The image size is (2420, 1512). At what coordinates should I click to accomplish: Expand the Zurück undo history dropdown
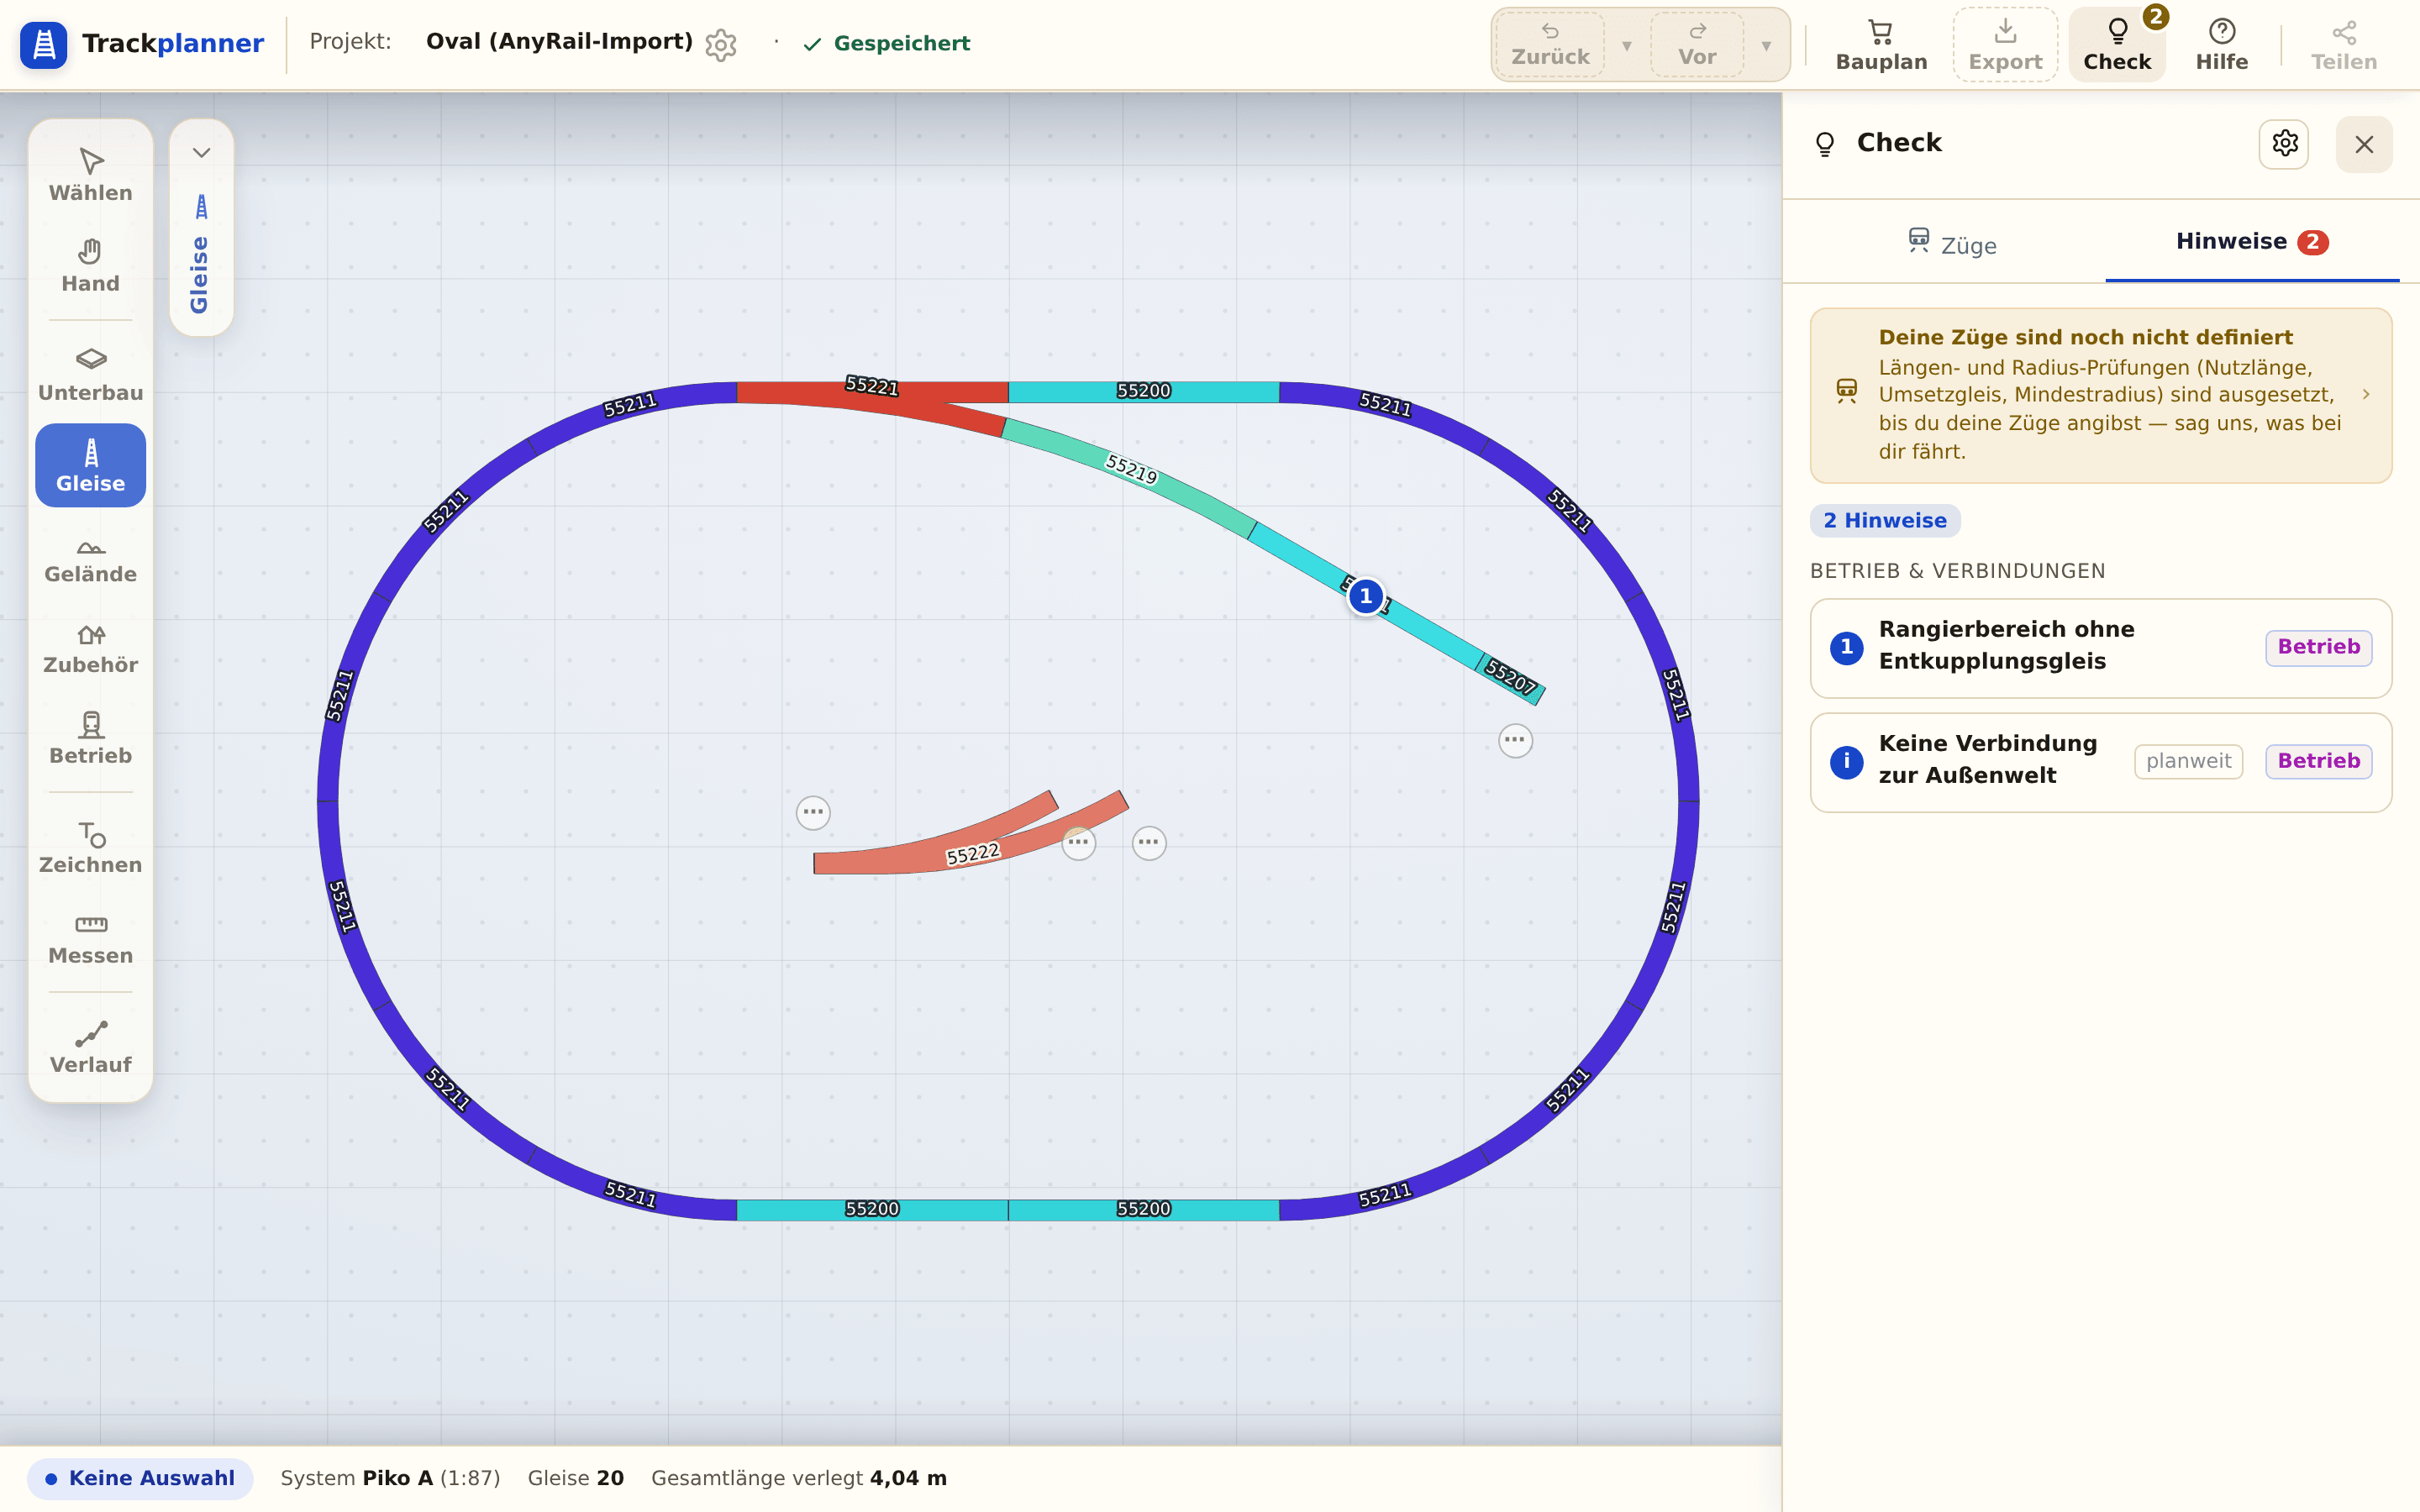click(1627, 45)
